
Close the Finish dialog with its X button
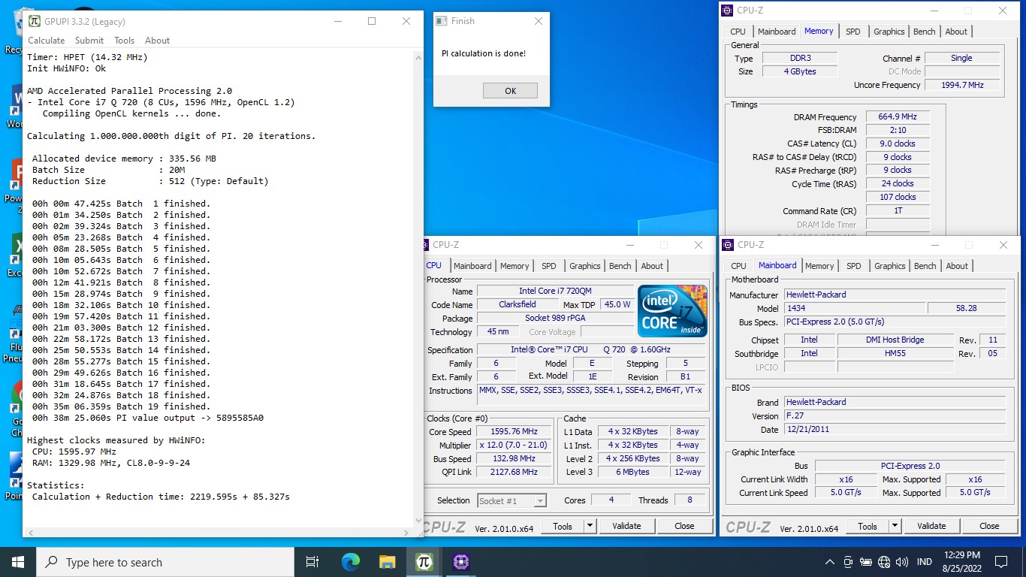538,21
